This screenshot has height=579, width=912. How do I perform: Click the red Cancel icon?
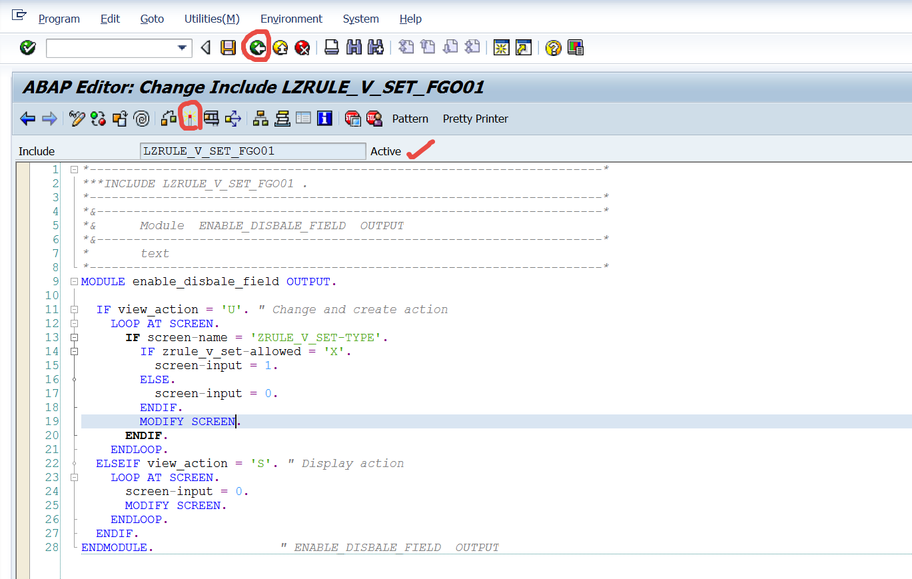point(303,48)
